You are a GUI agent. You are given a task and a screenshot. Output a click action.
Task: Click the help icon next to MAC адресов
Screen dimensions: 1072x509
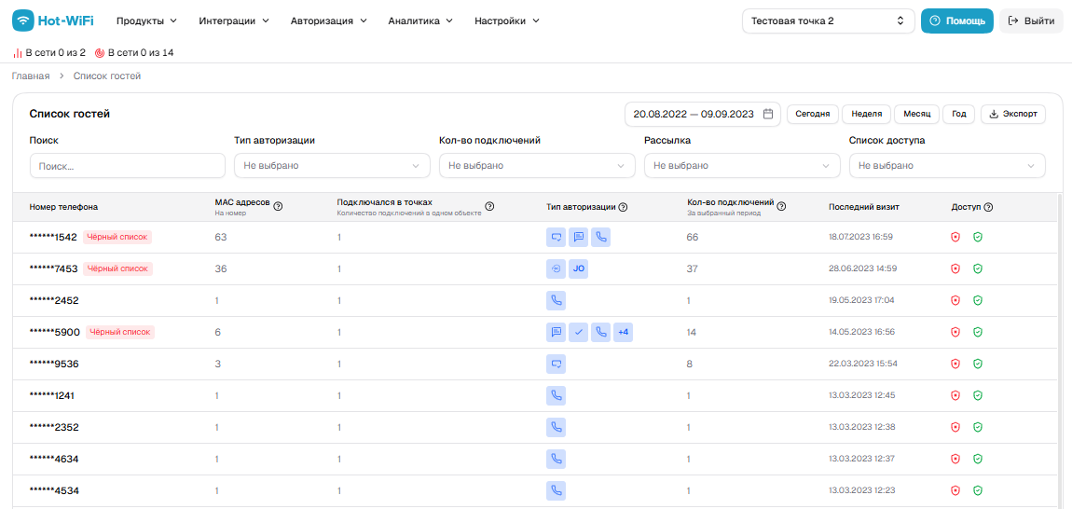(x=278, y=206)
